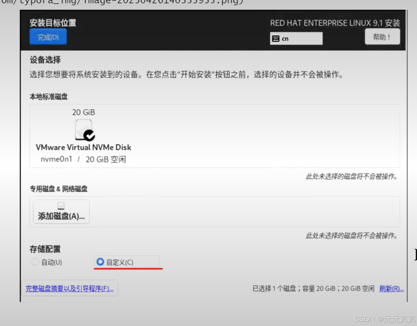Click the 添加磁盘(A)... add disk button
The image size is (417, 326).
tap(61, 212)
